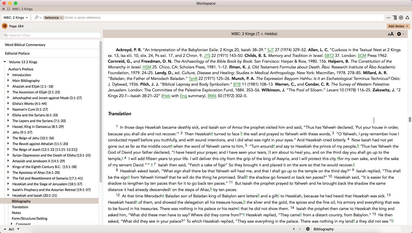Click the search-titles magnifier icon
This screenshot has width=412, height=233.
(6, 35)
